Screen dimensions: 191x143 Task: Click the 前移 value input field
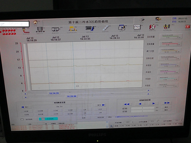click(x=143, y=108)
